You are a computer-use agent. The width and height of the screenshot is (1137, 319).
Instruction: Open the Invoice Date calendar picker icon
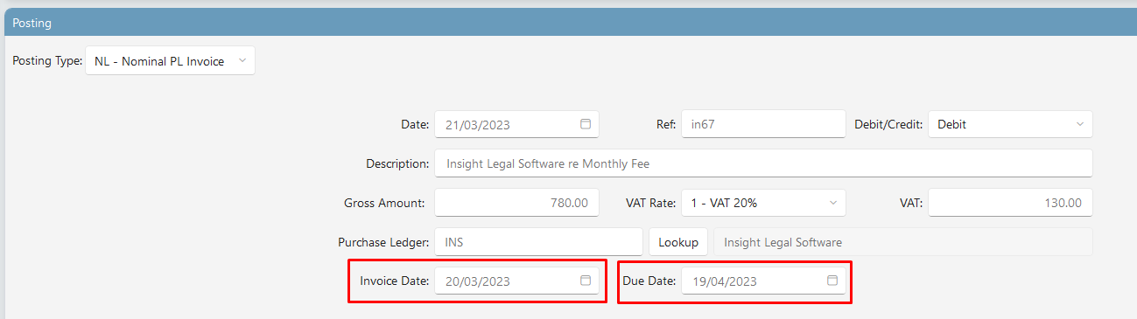pos(586,281)
